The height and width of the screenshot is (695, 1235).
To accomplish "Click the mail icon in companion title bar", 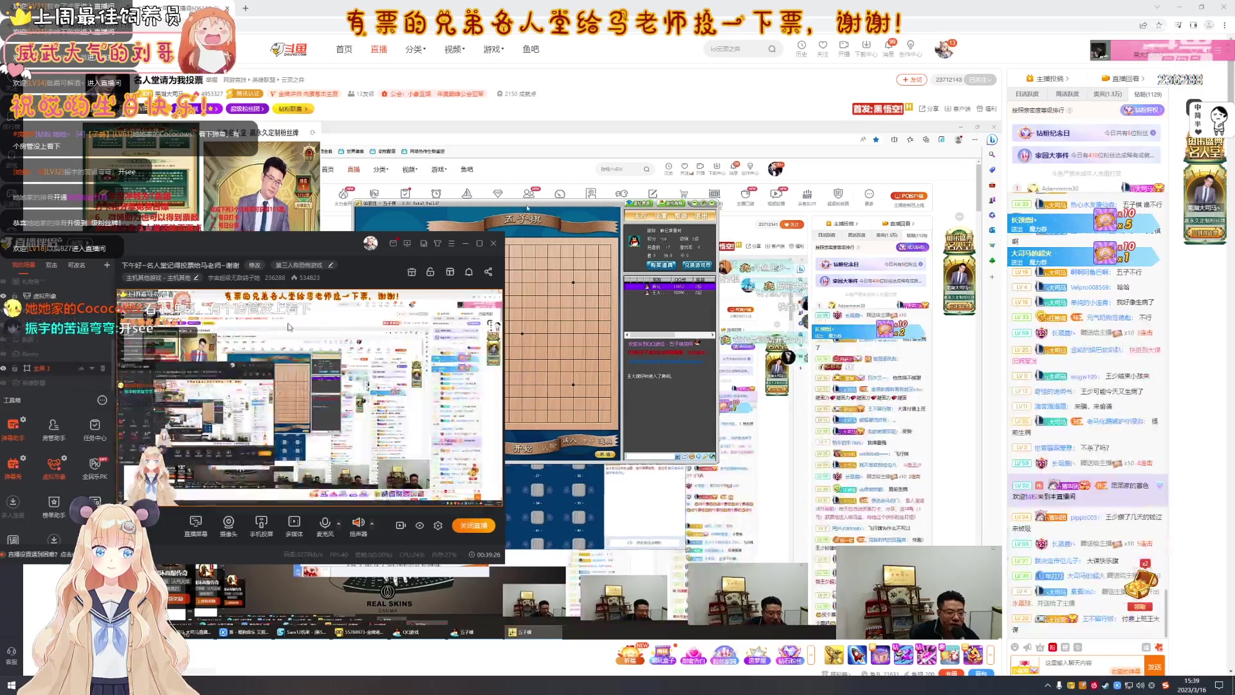I will click(393, 243).
